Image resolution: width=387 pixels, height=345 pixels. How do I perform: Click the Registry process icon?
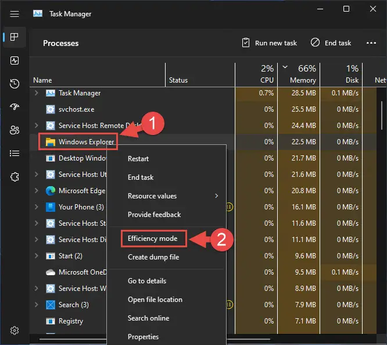click(x=51, y=321)
